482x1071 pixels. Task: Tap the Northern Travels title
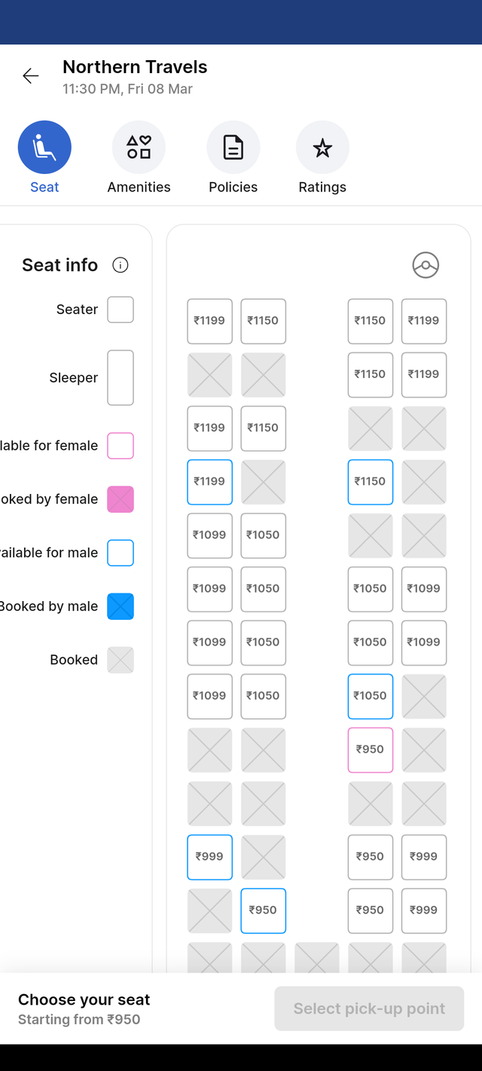click(x=135, y=67)
